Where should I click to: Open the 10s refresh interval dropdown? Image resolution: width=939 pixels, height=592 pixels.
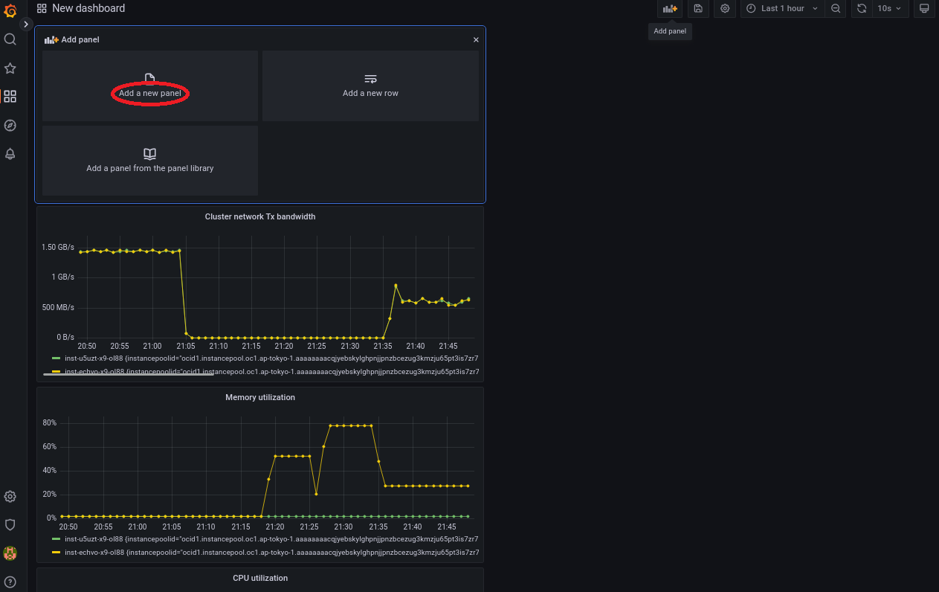[x=889, y=9]
